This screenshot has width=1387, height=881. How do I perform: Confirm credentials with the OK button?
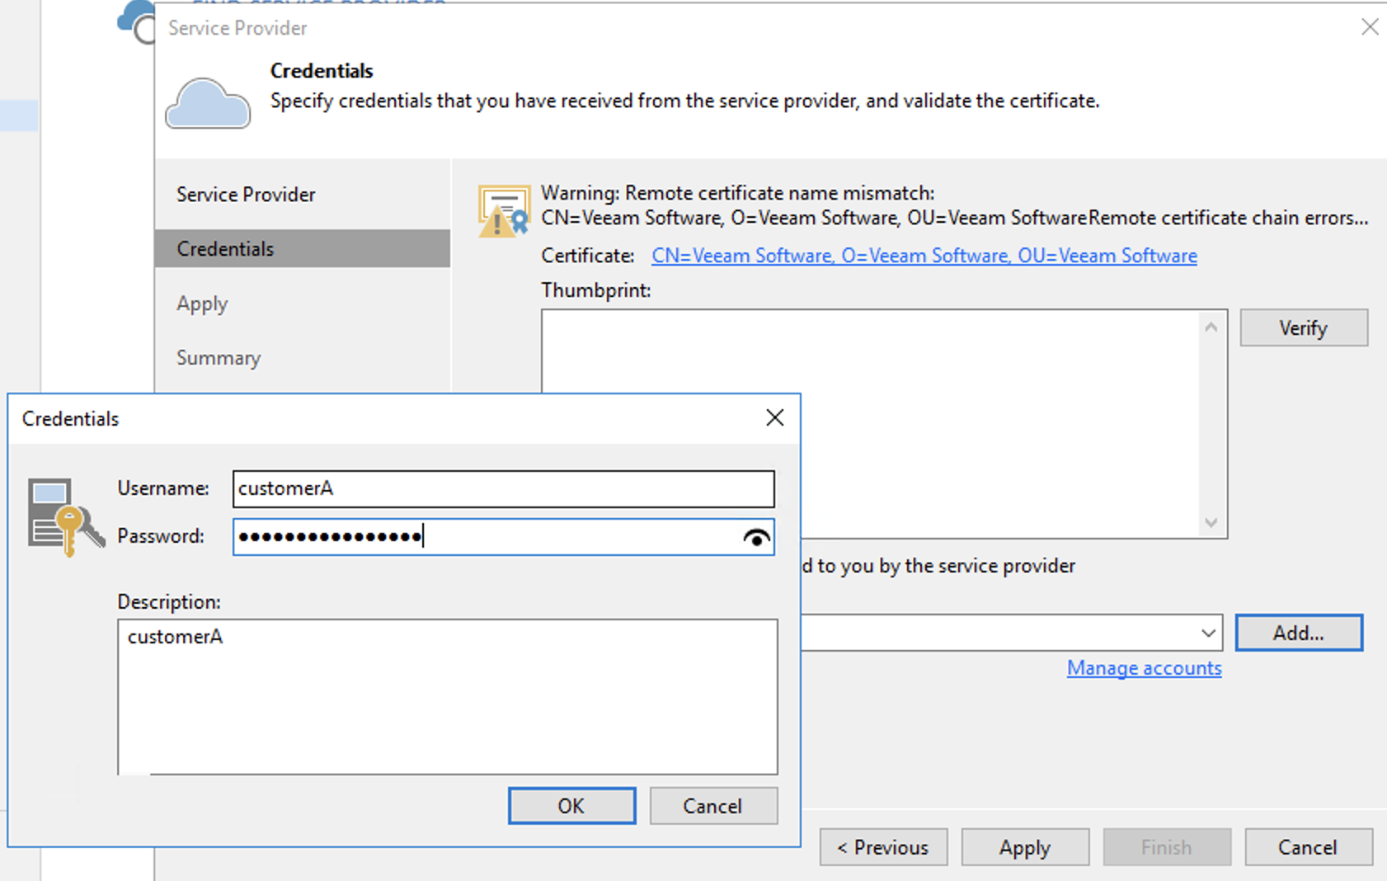coord(571,806)
